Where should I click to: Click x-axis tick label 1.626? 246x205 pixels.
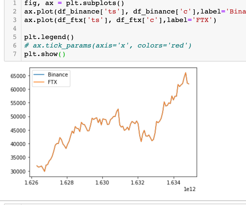pyautogui.click(x=31, y=182)
